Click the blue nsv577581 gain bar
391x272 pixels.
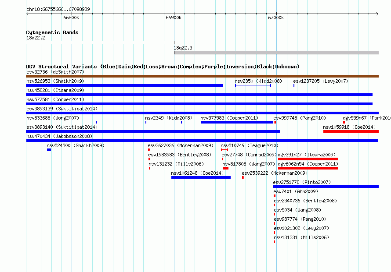click(199, 104)
